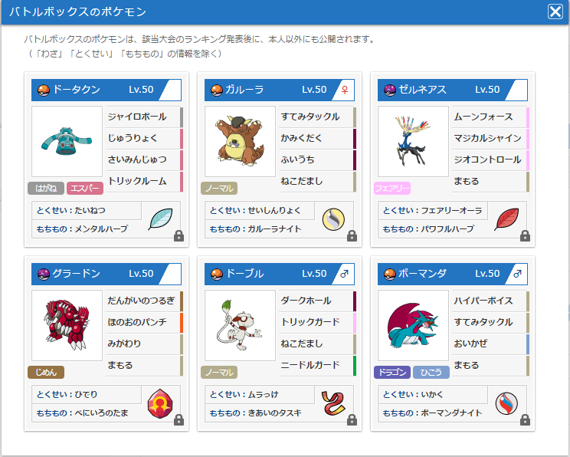Screen dimensions: 570x457
Task: Close the バトルボックスのポケモン dialog
Action: pos(555,12)
